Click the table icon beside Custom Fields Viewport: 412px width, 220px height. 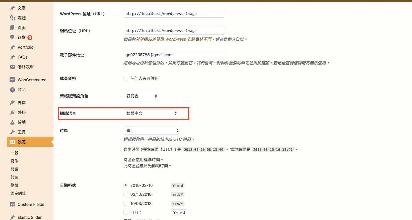[12, 204]
